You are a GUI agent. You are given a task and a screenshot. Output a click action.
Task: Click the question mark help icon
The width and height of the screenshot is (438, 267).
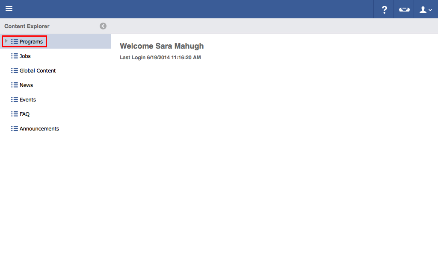click(x=384, y=9)
